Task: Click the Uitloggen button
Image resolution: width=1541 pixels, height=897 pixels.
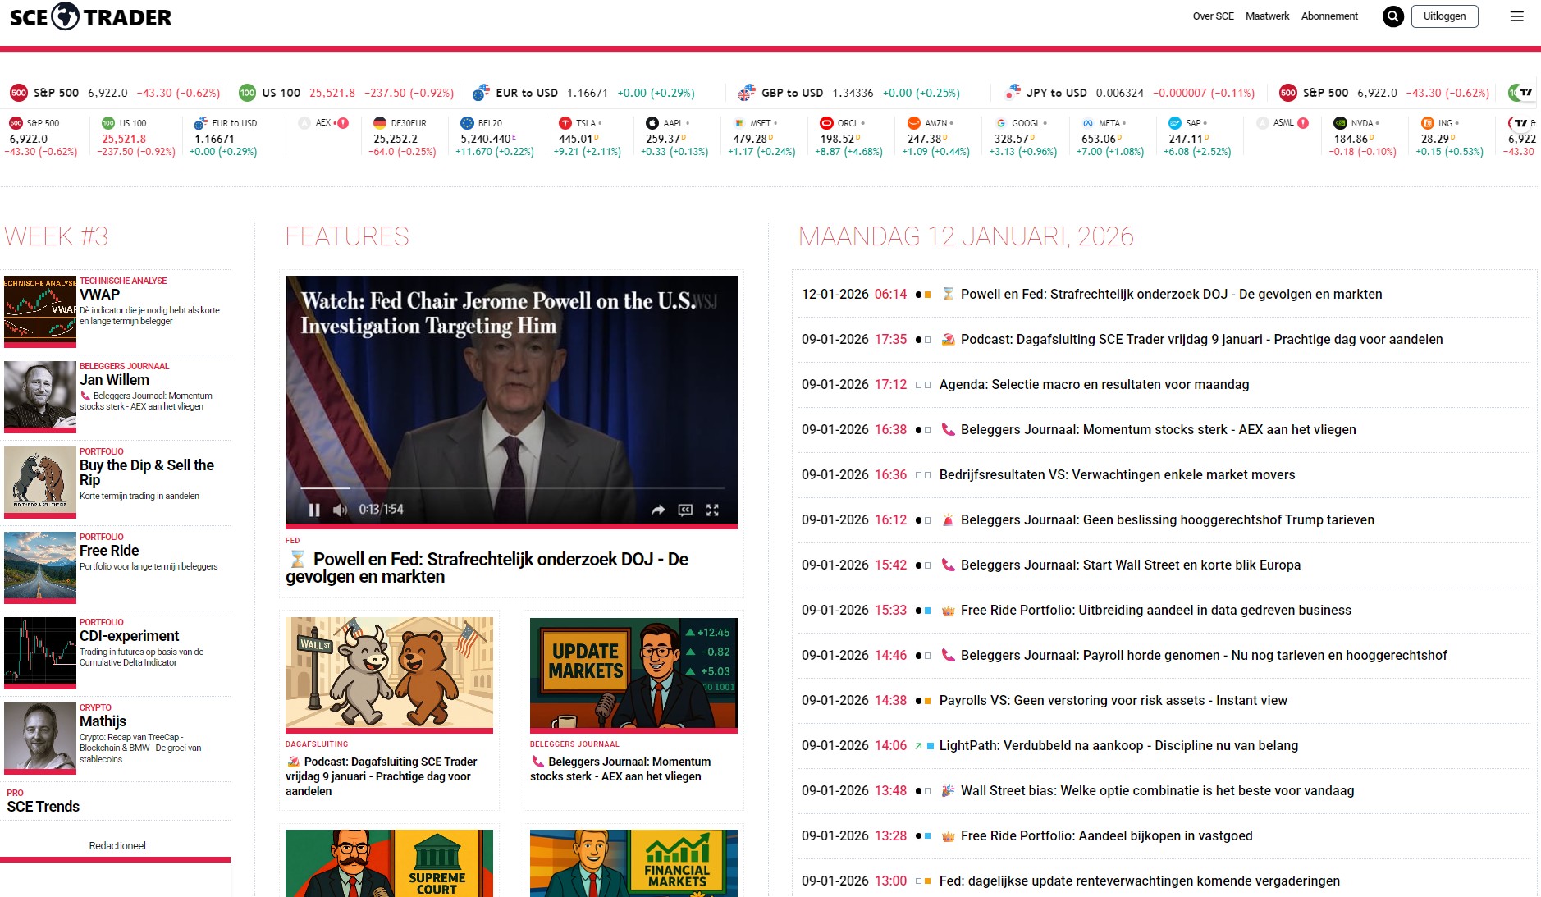Action: [1444, 16]
